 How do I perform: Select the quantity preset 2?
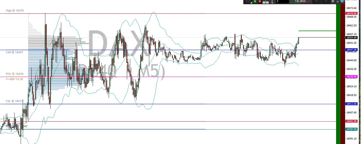(266, 3)
